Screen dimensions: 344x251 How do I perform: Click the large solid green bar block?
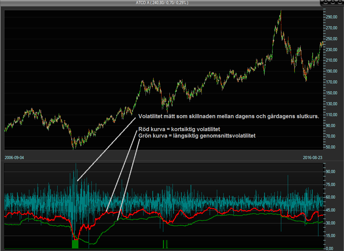point(75,244)
